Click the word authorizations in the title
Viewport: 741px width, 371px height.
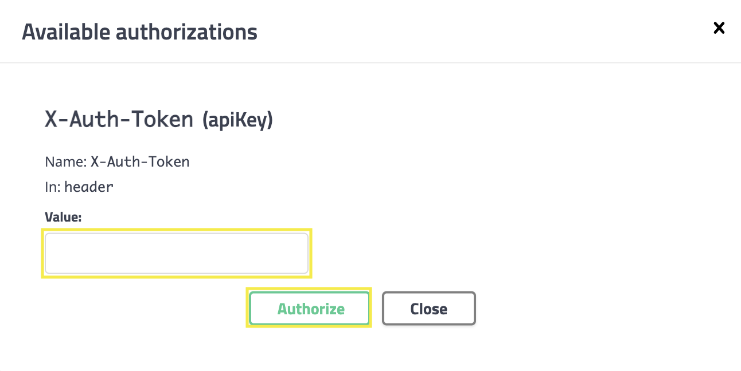click(186, 31)
